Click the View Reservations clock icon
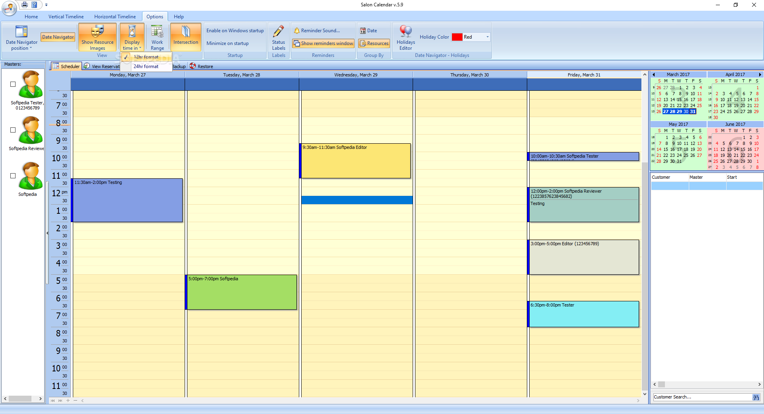Image resolution: width=764 pixels, height=414 pixels. coord(87,66)
